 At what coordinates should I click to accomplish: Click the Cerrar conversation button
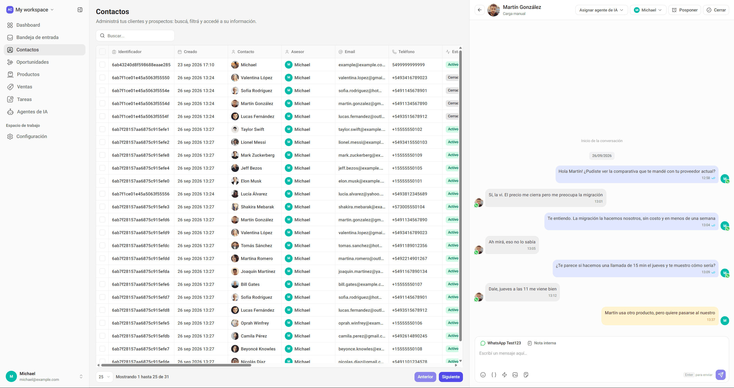point(716,10)
